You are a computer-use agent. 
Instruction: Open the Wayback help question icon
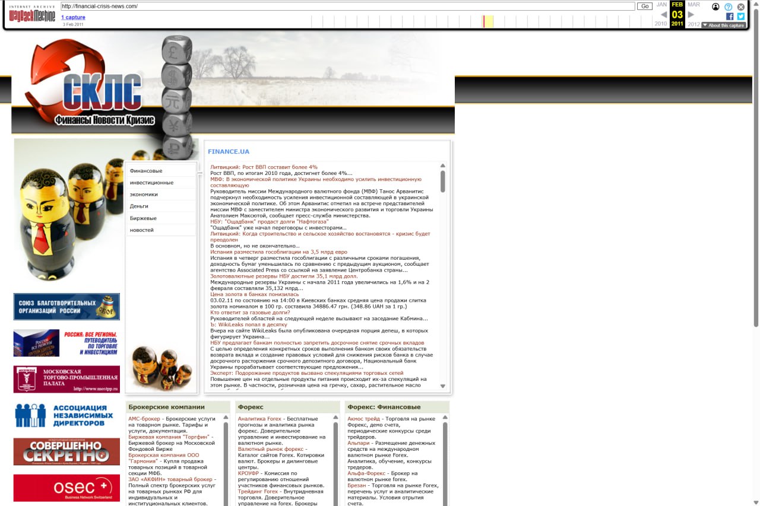729,7
